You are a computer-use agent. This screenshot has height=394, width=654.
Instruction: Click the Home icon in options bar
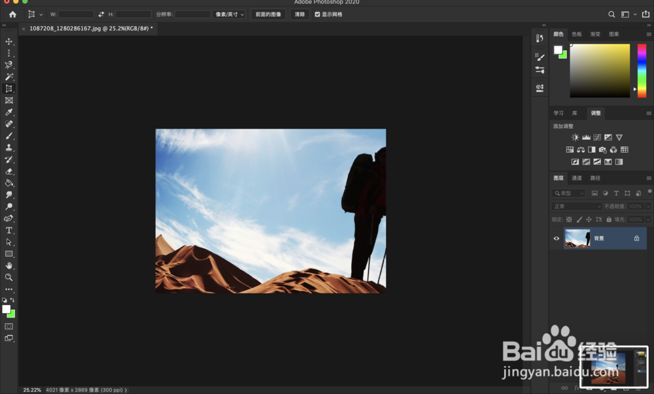pos(12,14)
